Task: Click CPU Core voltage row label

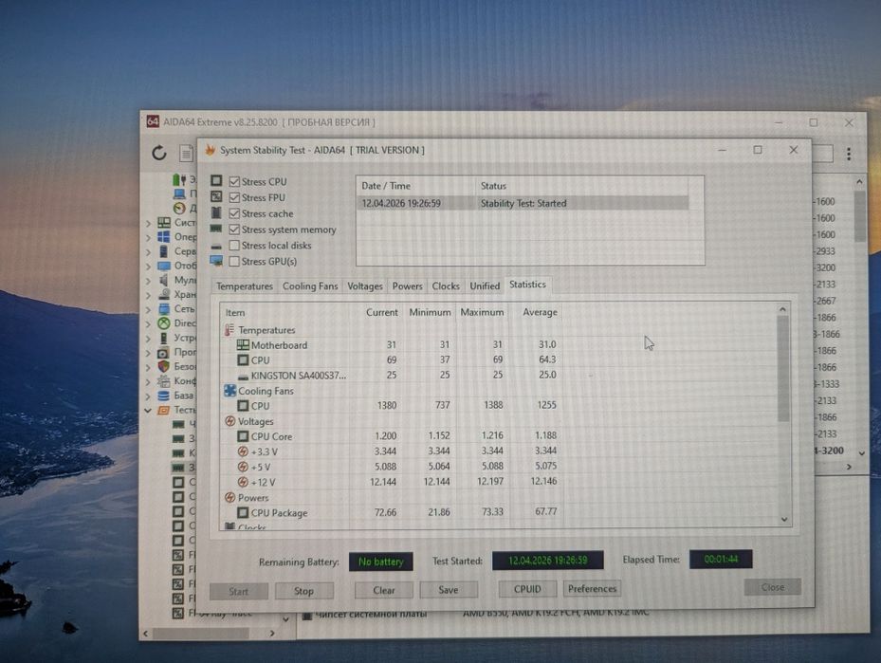Action: tap(271, 436)
